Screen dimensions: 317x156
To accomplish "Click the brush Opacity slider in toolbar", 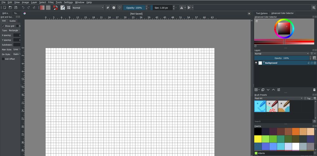I will click(134, 8).
